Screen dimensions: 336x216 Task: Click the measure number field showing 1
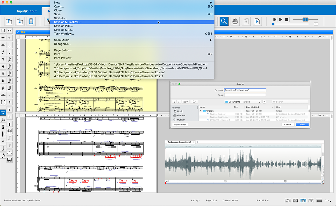point(316,24)
